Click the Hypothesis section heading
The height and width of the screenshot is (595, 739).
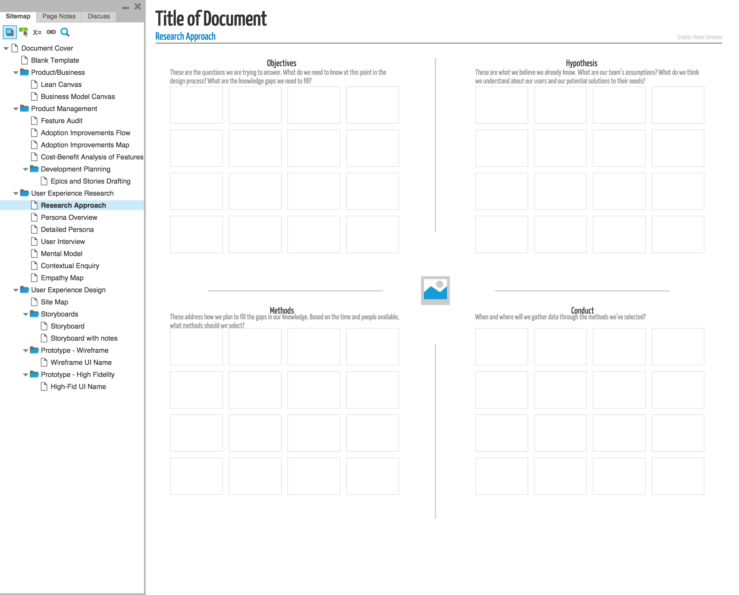click(581, 63)
